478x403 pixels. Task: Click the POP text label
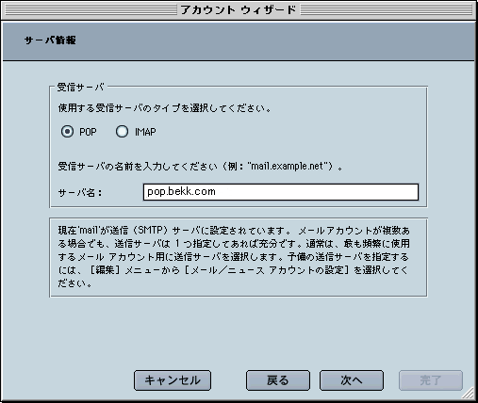pos(88,132)
